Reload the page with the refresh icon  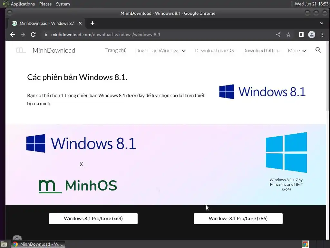[x=33, y=35]
